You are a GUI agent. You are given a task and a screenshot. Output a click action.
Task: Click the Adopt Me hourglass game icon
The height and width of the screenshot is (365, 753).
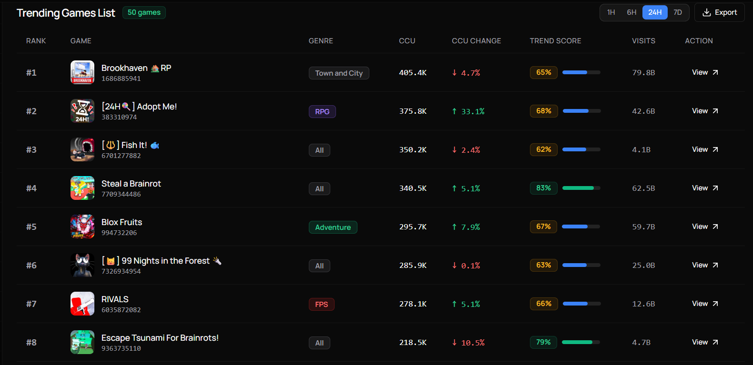point(82,111)
